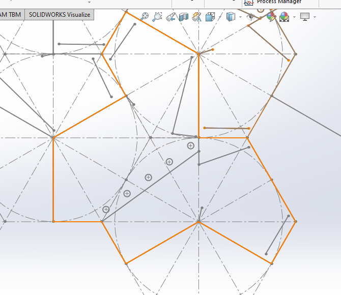The image size is (341, 295).
Task: Click the lowest circled plus relation marker
Action: pos(106,210)
